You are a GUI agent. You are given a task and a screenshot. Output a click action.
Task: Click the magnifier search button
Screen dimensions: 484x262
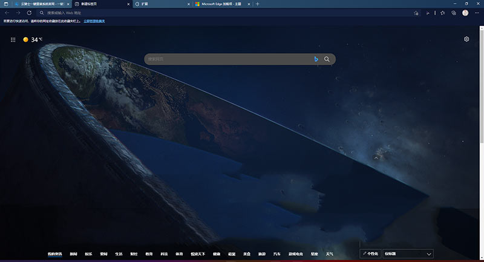click(327, 59)
